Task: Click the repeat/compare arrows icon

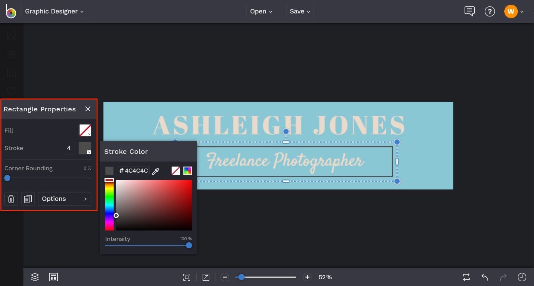Action: click(466, 277)
